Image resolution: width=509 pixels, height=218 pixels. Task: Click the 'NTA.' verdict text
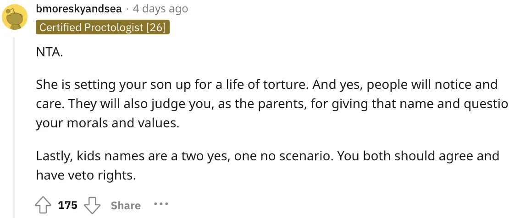[50, 52]
